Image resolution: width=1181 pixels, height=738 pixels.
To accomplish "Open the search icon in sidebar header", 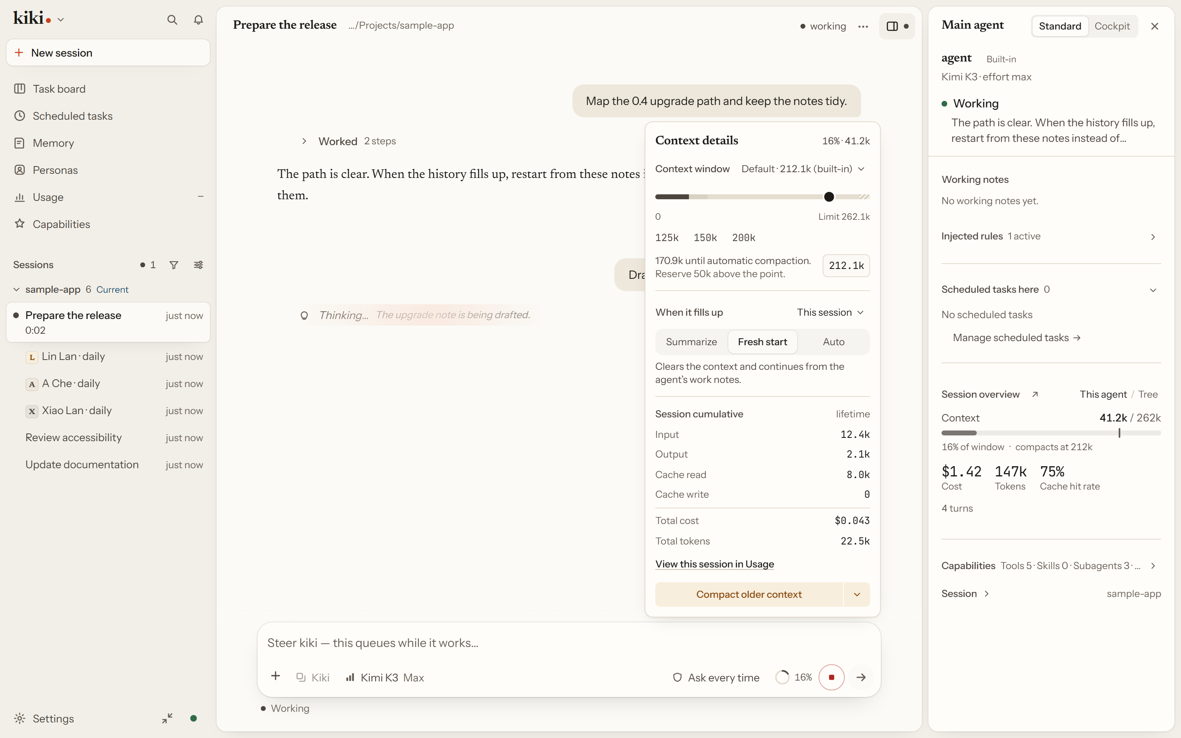I will (x=172, y=20).
